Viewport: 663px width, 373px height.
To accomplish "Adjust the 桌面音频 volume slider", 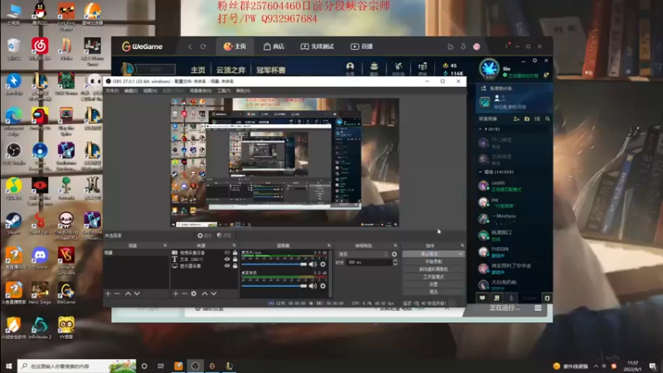I will pyautogui.click(x=274, y=286).
